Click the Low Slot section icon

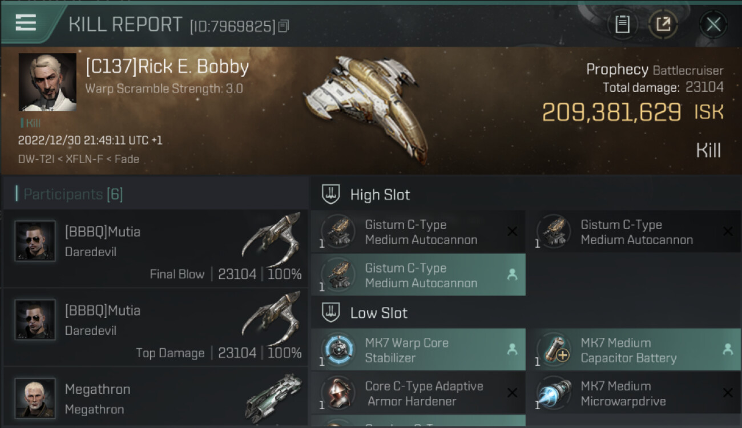click(331, 313)
